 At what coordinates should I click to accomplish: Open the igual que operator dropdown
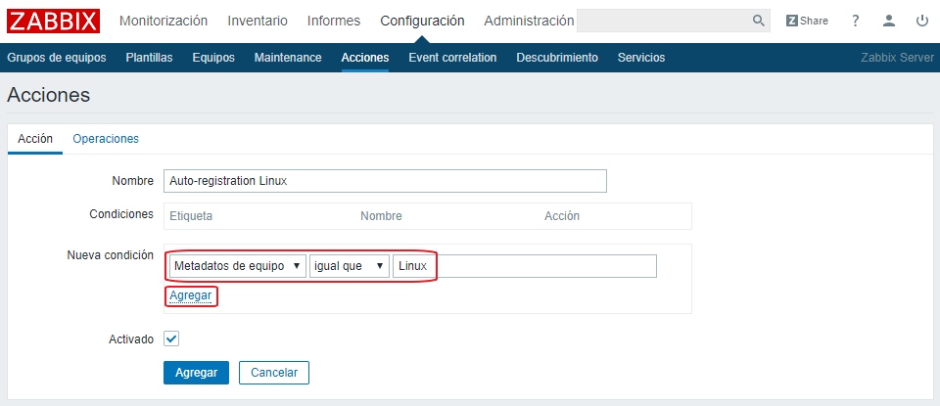click(349, 266)
